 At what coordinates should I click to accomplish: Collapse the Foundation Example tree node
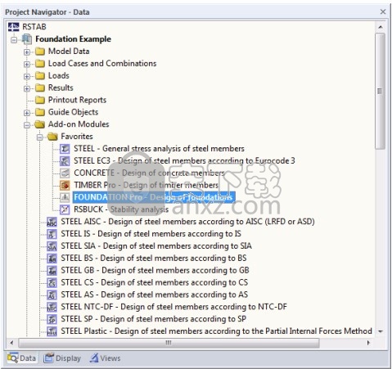tap(14, 40)
